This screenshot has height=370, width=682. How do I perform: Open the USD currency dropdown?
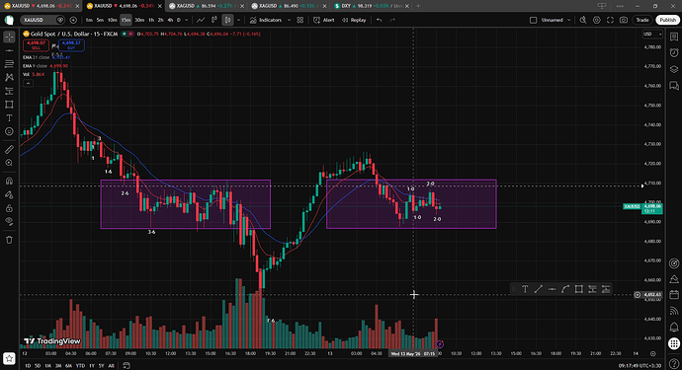point(652,34)
